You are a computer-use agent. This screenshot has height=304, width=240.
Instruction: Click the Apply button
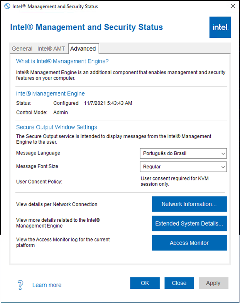213,283
